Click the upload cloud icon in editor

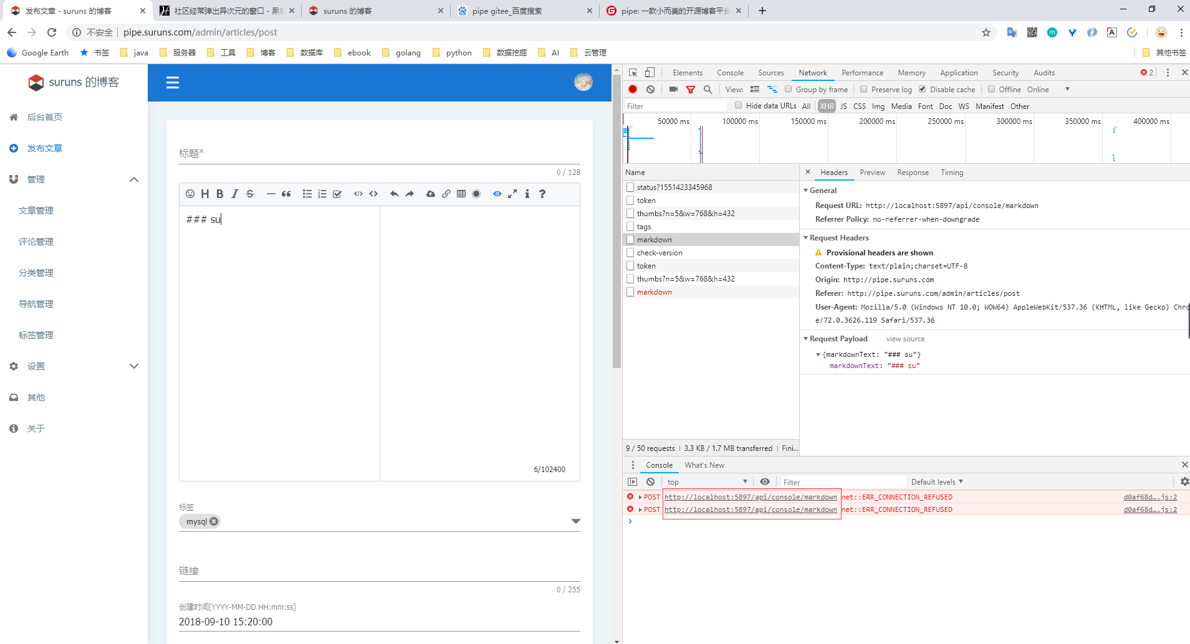pyautogui.click(x=430, y=194)
